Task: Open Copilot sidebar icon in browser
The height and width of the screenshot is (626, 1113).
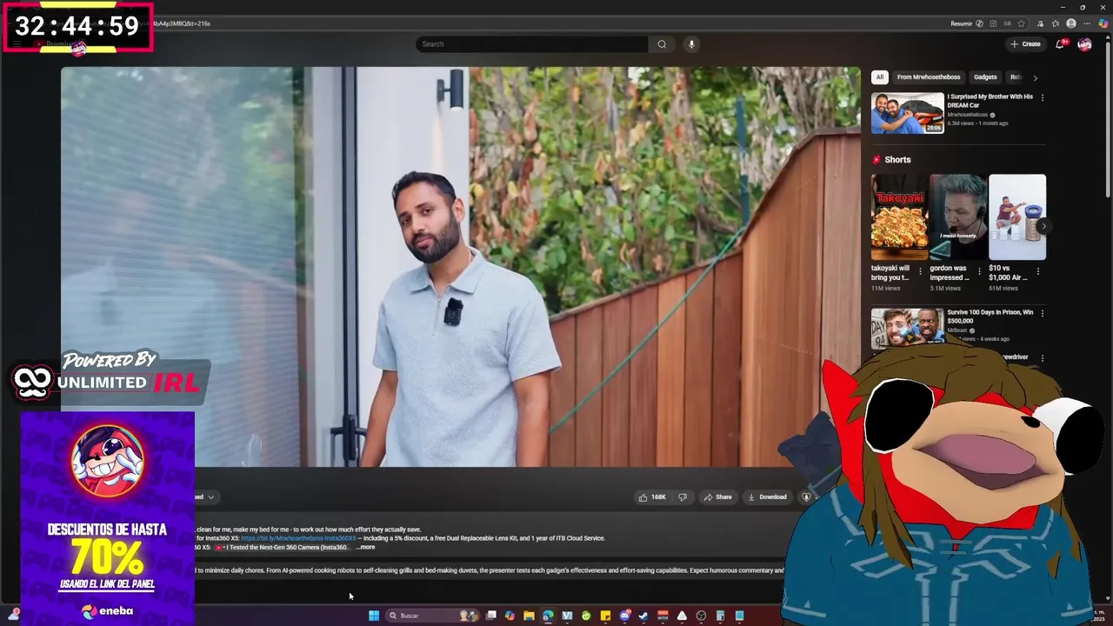Action: click(x=1104, y=23)
